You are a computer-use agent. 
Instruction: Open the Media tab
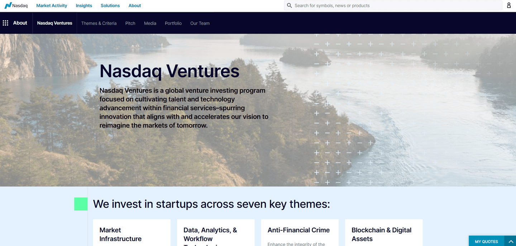(150, 23)
